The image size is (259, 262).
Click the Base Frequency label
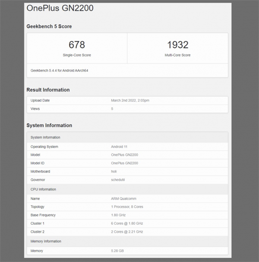[43, 215]
